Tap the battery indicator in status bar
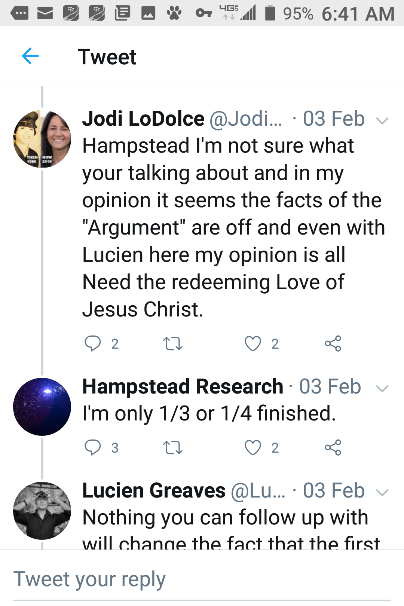The image size is (404, 606). (270, 13)
